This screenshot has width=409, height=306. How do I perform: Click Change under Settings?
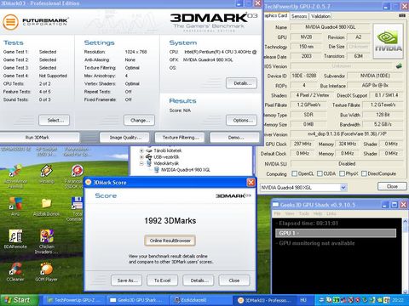pyautogui.click(x=139, y=120)
